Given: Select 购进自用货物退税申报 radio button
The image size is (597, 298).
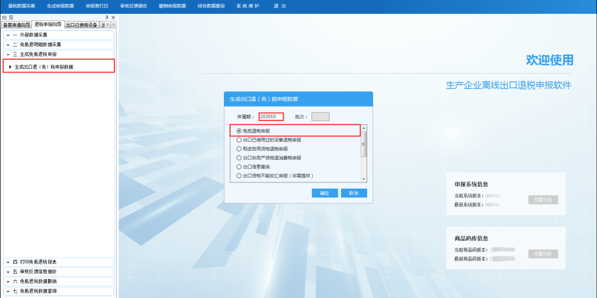Looking at the screenshot, I should pos(239,149).
